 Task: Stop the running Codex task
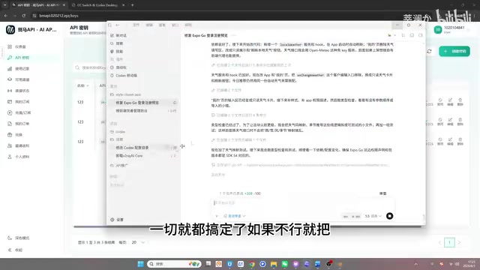point(389,216)
